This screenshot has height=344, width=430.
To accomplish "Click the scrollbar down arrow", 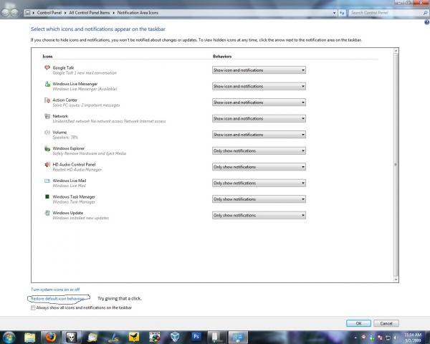I will coord(396,279).
